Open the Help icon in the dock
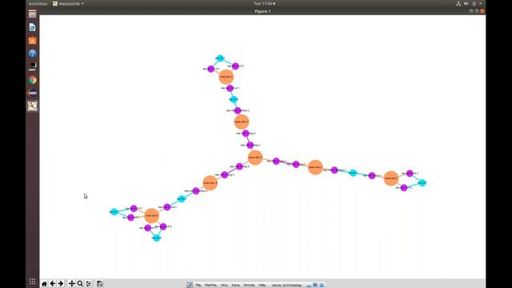 [32, 54]
